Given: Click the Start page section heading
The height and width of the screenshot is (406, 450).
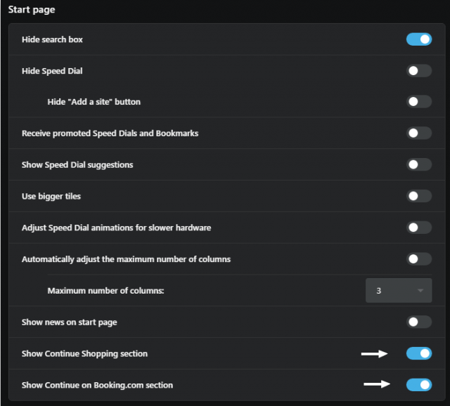Looking at the screenshot, I should [x=32, y=10].
